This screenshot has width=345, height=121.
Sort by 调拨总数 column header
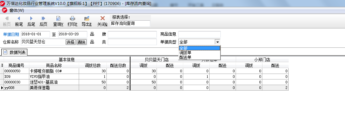(93, 65)
